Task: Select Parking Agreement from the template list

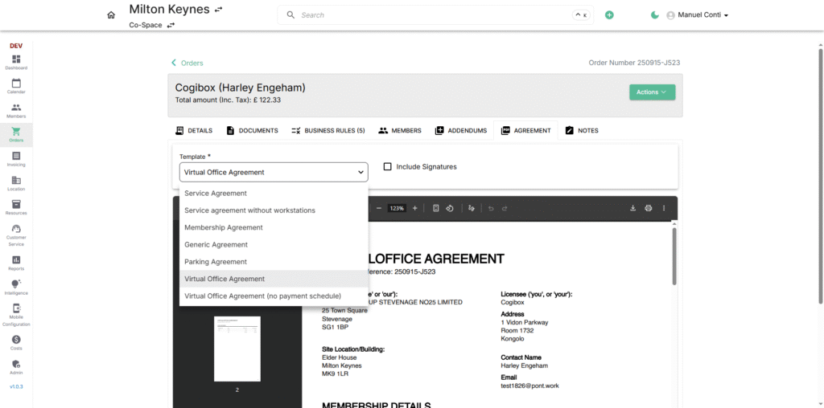Action: (x=215, y=262)
